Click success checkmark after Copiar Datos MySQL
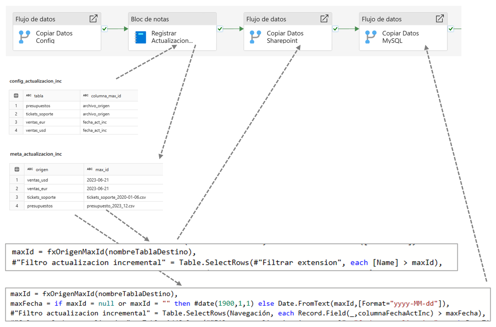The image size is (496, 327). (451, 29)
